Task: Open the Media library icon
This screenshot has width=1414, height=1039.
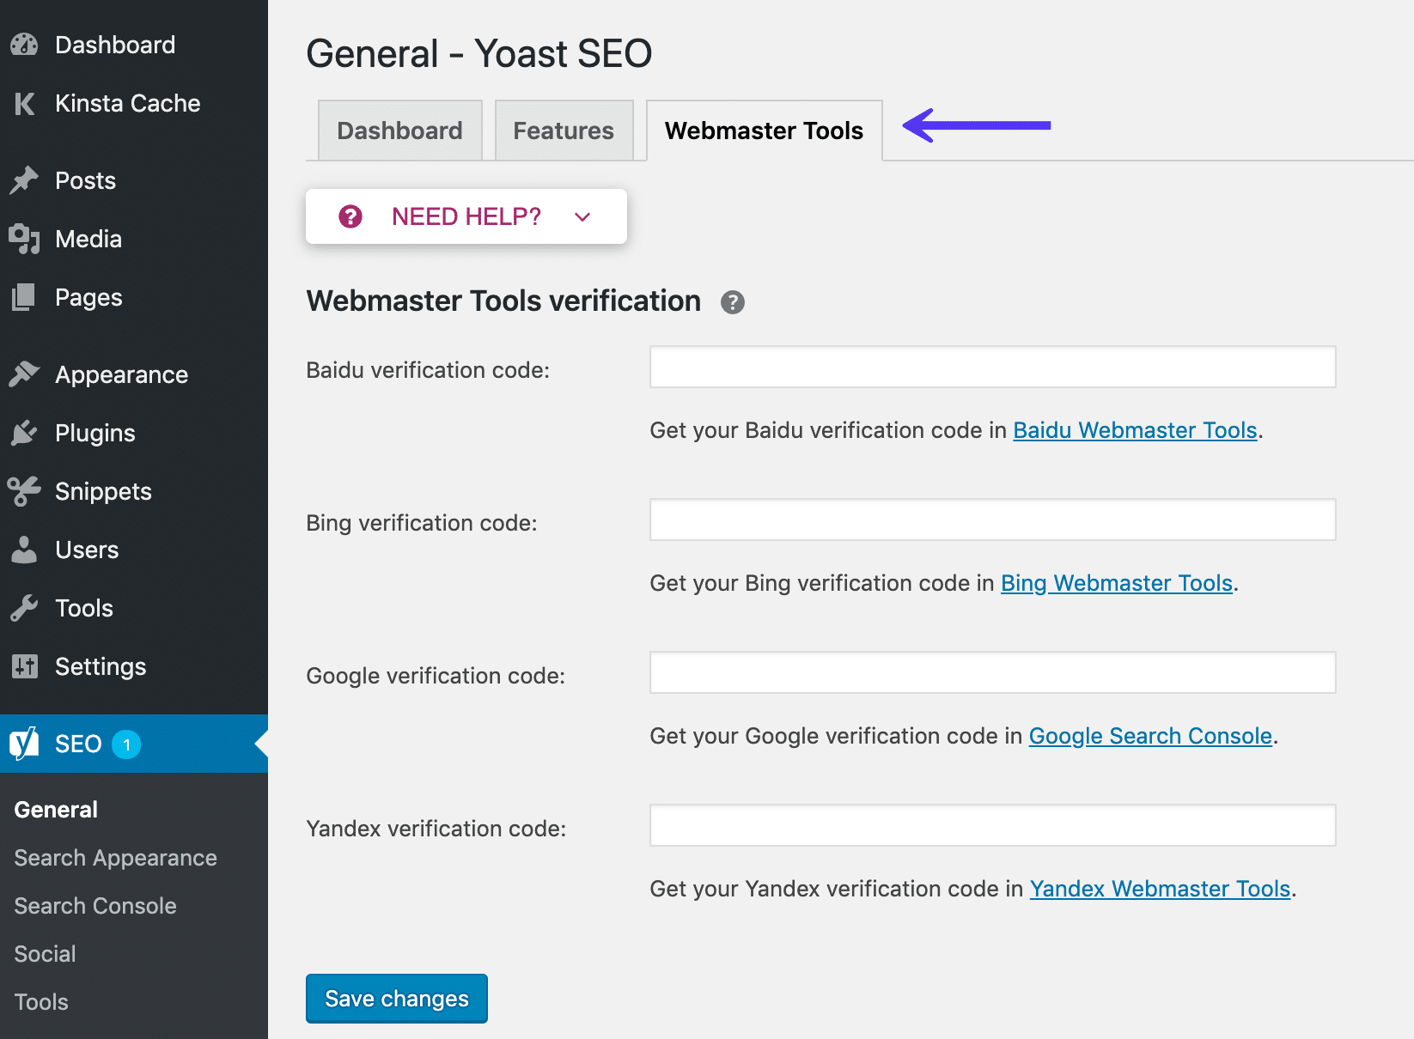Action: (26, 239)
